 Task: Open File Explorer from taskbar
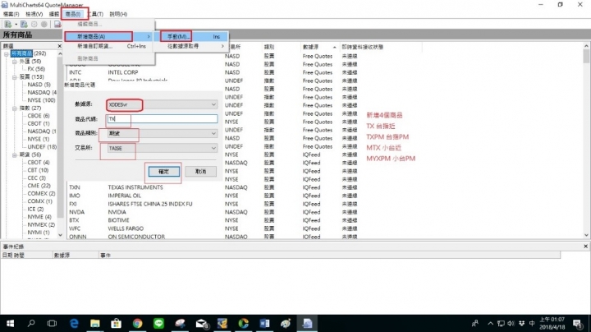tap(95, 323)
